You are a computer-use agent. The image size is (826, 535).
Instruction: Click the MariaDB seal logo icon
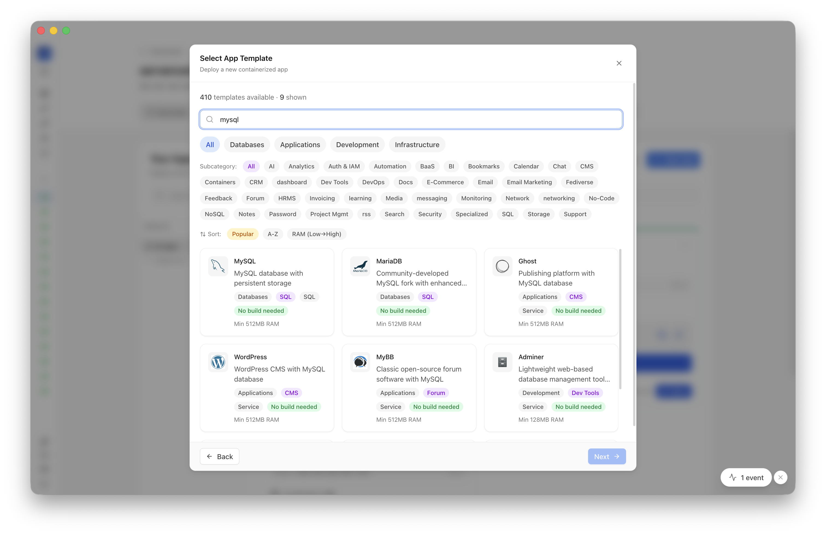[x=360, y=266]
